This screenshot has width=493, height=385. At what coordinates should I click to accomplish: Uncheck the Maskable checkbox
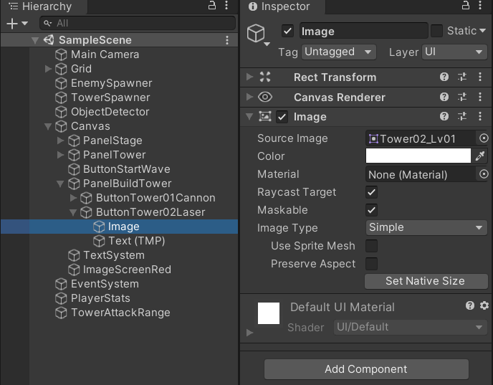coord(372,210)
